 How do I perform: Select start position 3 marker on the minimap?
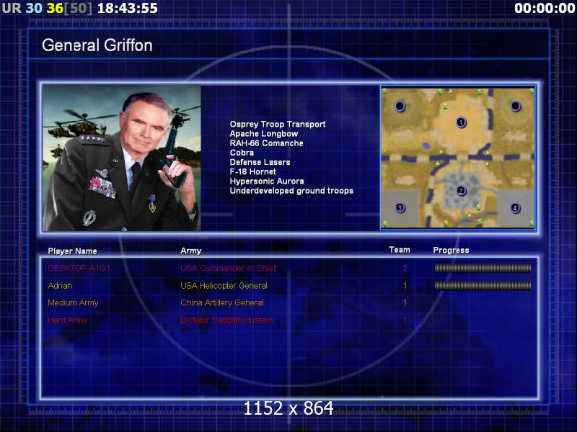[x=400, y=208]
